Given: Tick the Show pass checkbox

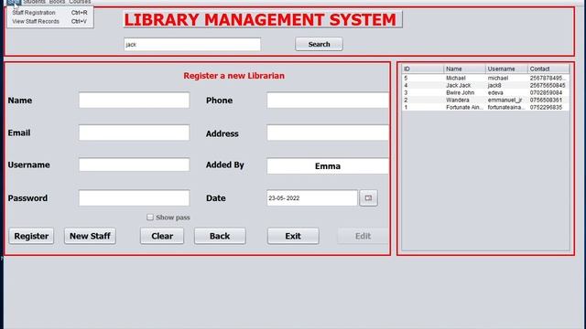Looking at the screenshot, I should click(x=150, y=218).
